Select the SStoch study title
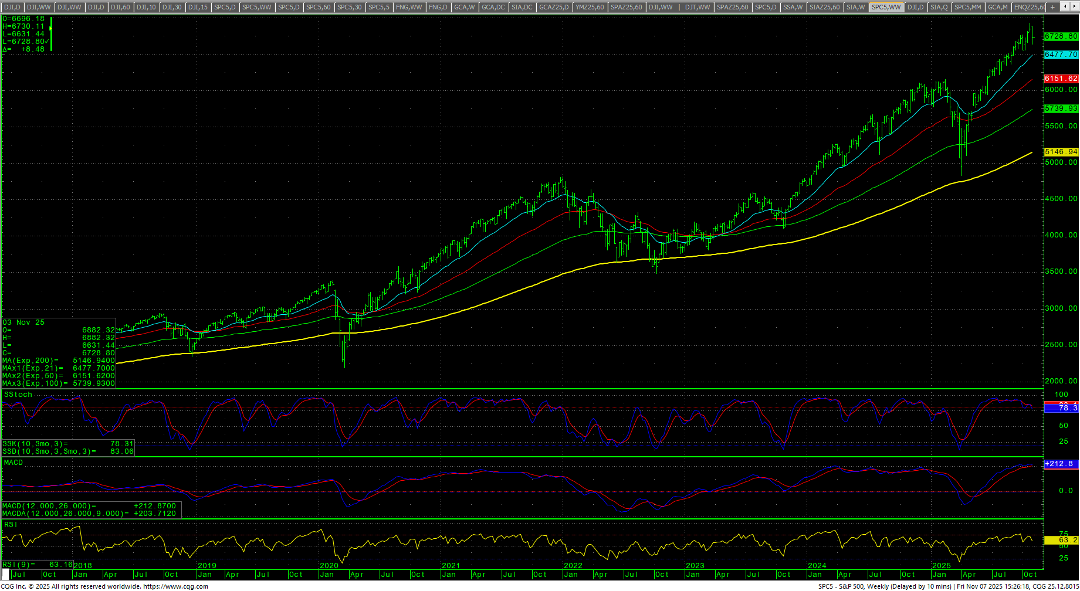Image resolution: width=1080 pixels, height=591 pixels. 18,395
